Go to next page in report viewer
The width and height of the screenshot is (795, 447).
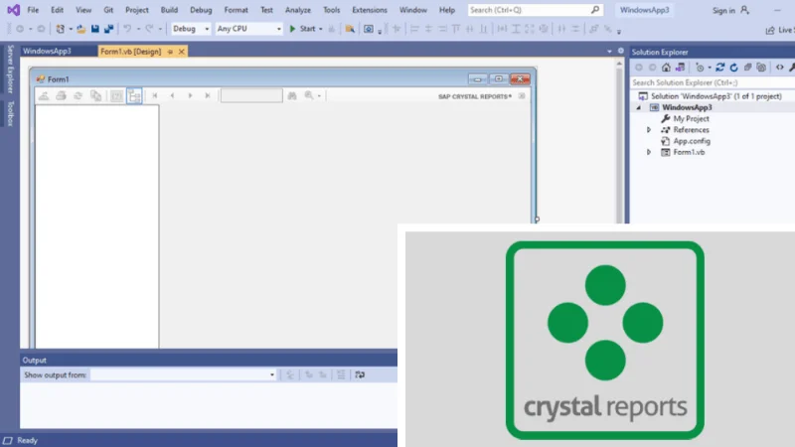tap(190, 95)
